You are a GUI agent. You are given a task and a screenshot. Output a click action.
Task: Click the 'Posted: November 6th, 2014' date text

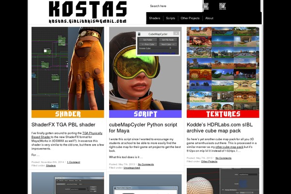coord(48,162)
